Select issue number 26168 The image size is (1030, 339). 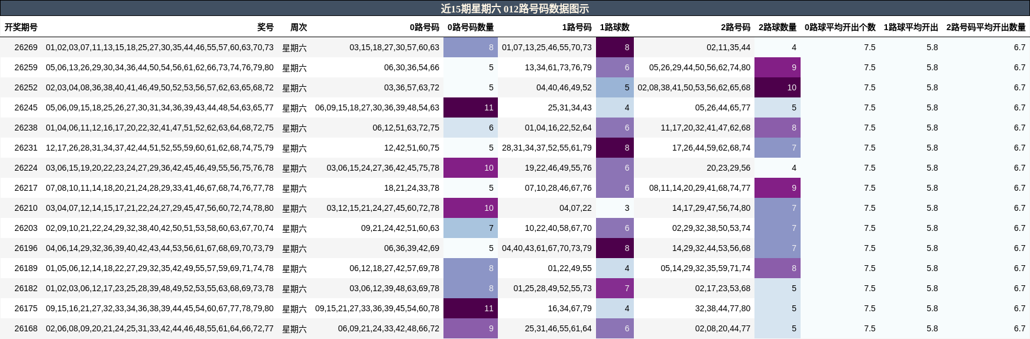[26, 328]
